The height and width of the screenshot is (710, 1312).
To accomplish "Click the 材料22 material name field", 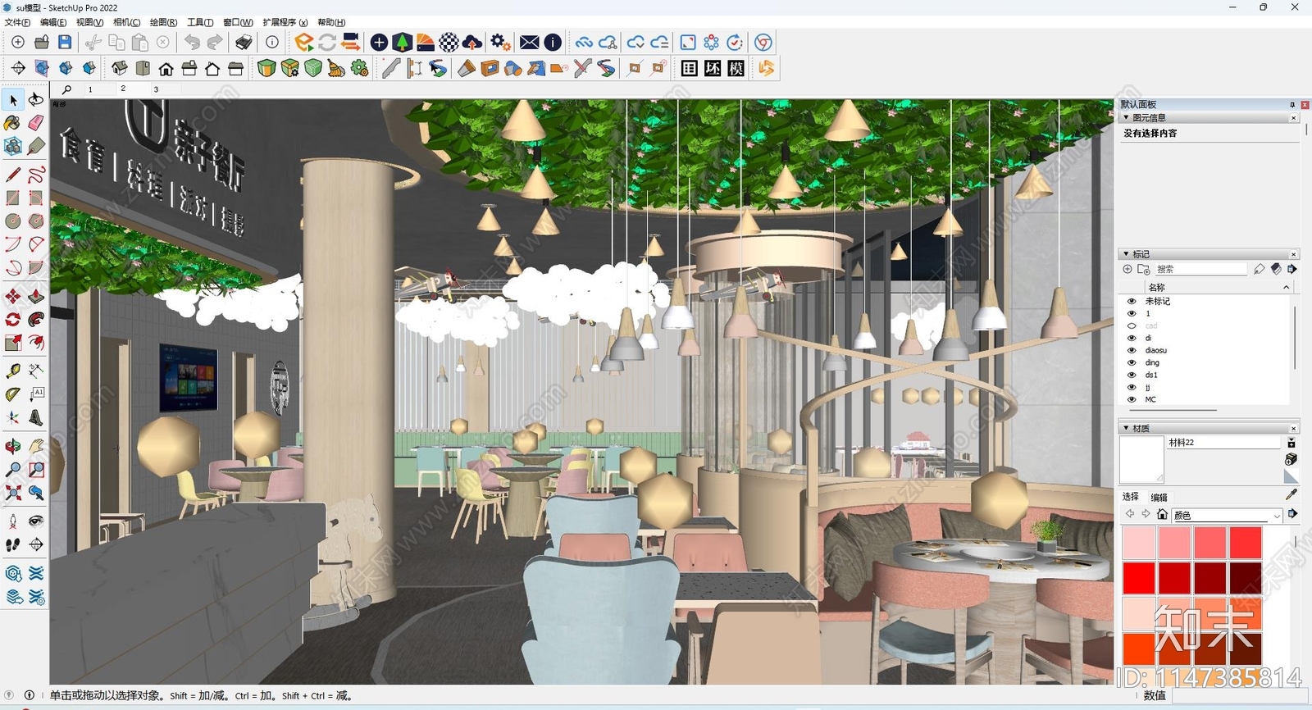I will tap(1223, 442).
